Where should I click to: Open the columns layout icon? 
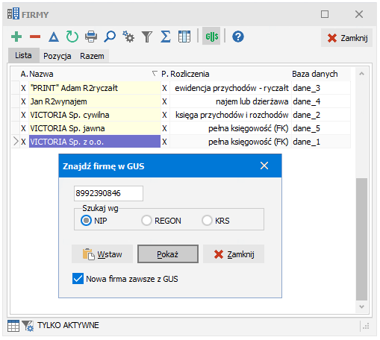click(184, 37)
